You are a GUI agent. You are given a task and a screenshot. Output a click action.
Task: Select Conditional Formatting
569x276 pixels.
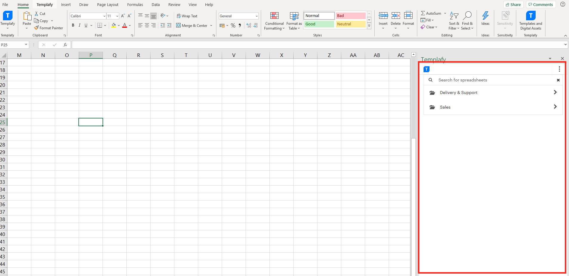click(x=274, y=20)
